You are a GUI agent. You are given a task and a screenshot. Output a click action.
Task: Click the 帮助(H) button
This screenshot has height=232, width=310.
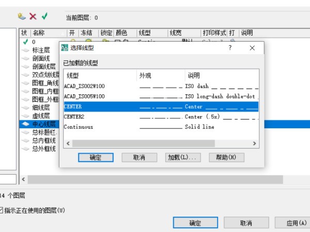(x=227, y=157)
